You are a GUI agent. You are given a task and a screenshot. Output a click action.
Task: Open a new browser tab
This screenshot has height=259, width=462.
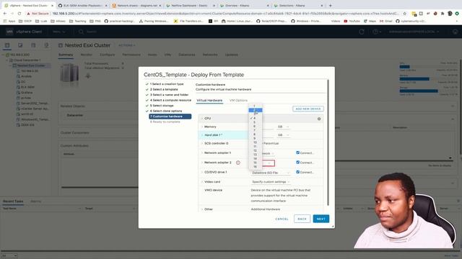coord(331,5)
